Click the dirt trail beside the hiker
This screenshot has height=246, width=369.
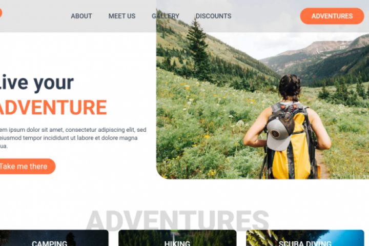(322, 165)
